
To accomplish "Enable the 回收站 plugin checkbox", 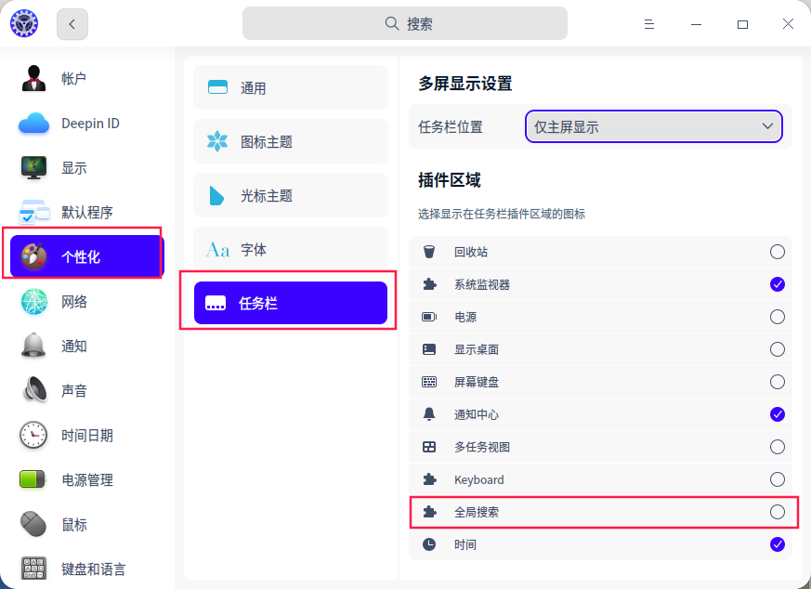I will coord(778,252).
